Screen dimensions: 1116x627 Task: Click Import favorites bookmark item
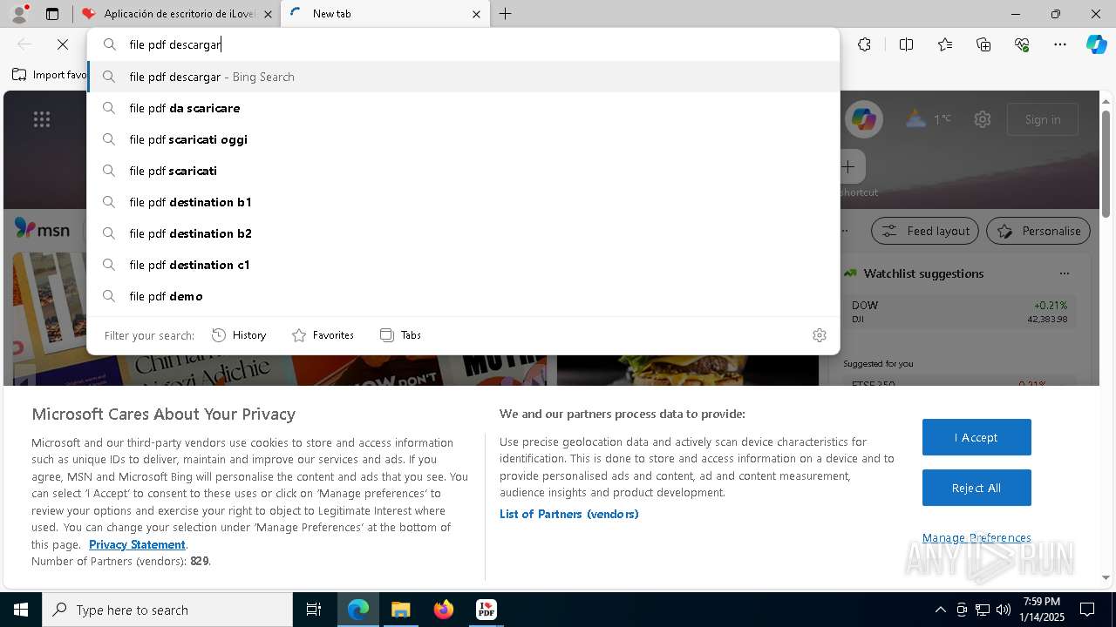coord(50,75)
